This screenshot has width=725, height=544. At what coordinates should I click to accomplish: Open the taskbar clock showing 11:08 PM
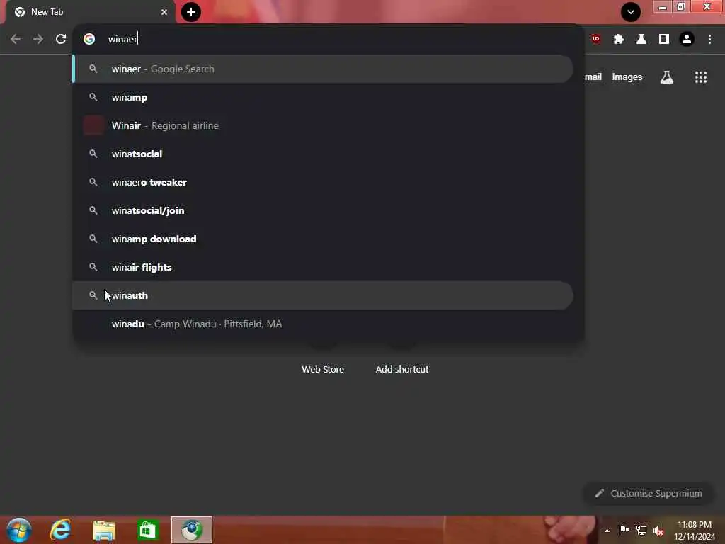pos(694,531)
